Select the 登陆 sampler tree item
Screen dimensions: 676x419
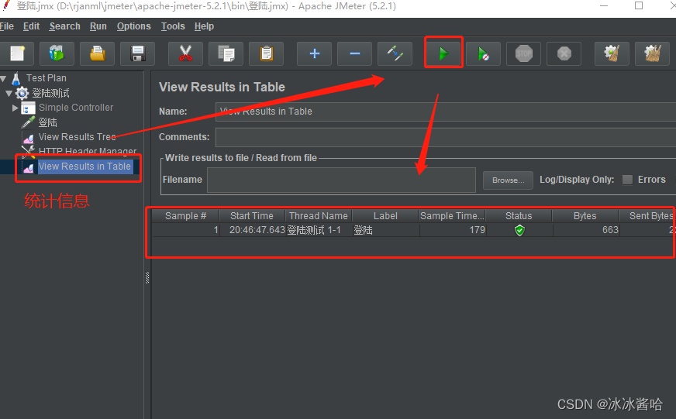point(47,122)
